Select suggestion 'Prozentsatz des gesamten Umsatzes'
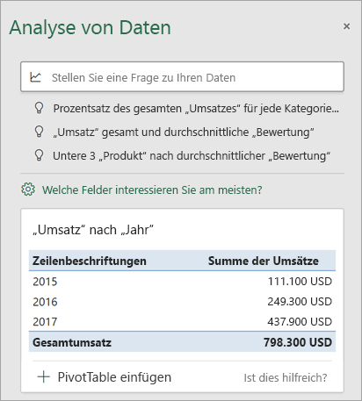This screenshot has width=362, height=401. [196, 109]
